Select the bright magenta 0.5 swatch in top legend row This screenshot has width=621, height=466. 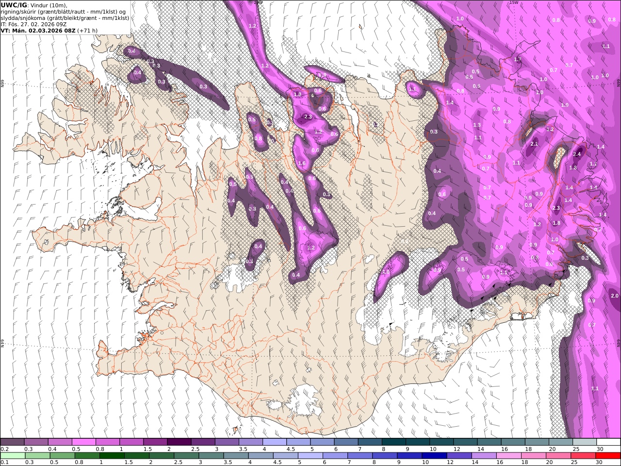click(83, 442)
